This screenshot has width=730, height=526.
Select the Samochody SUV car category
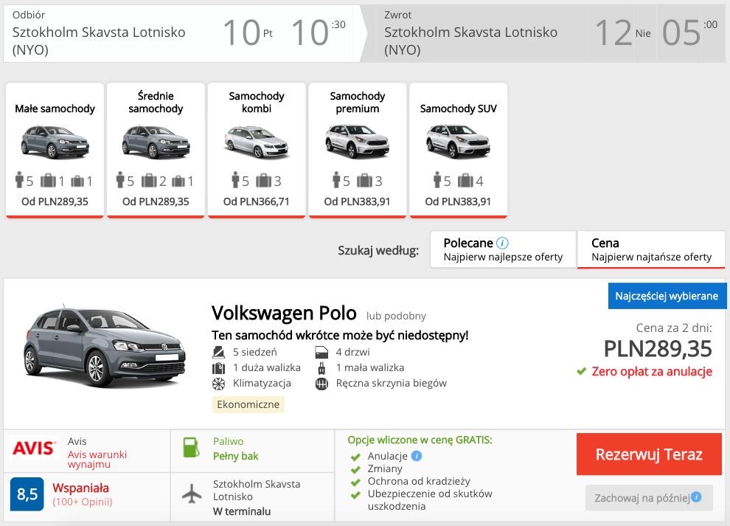[x=458, y=150]
